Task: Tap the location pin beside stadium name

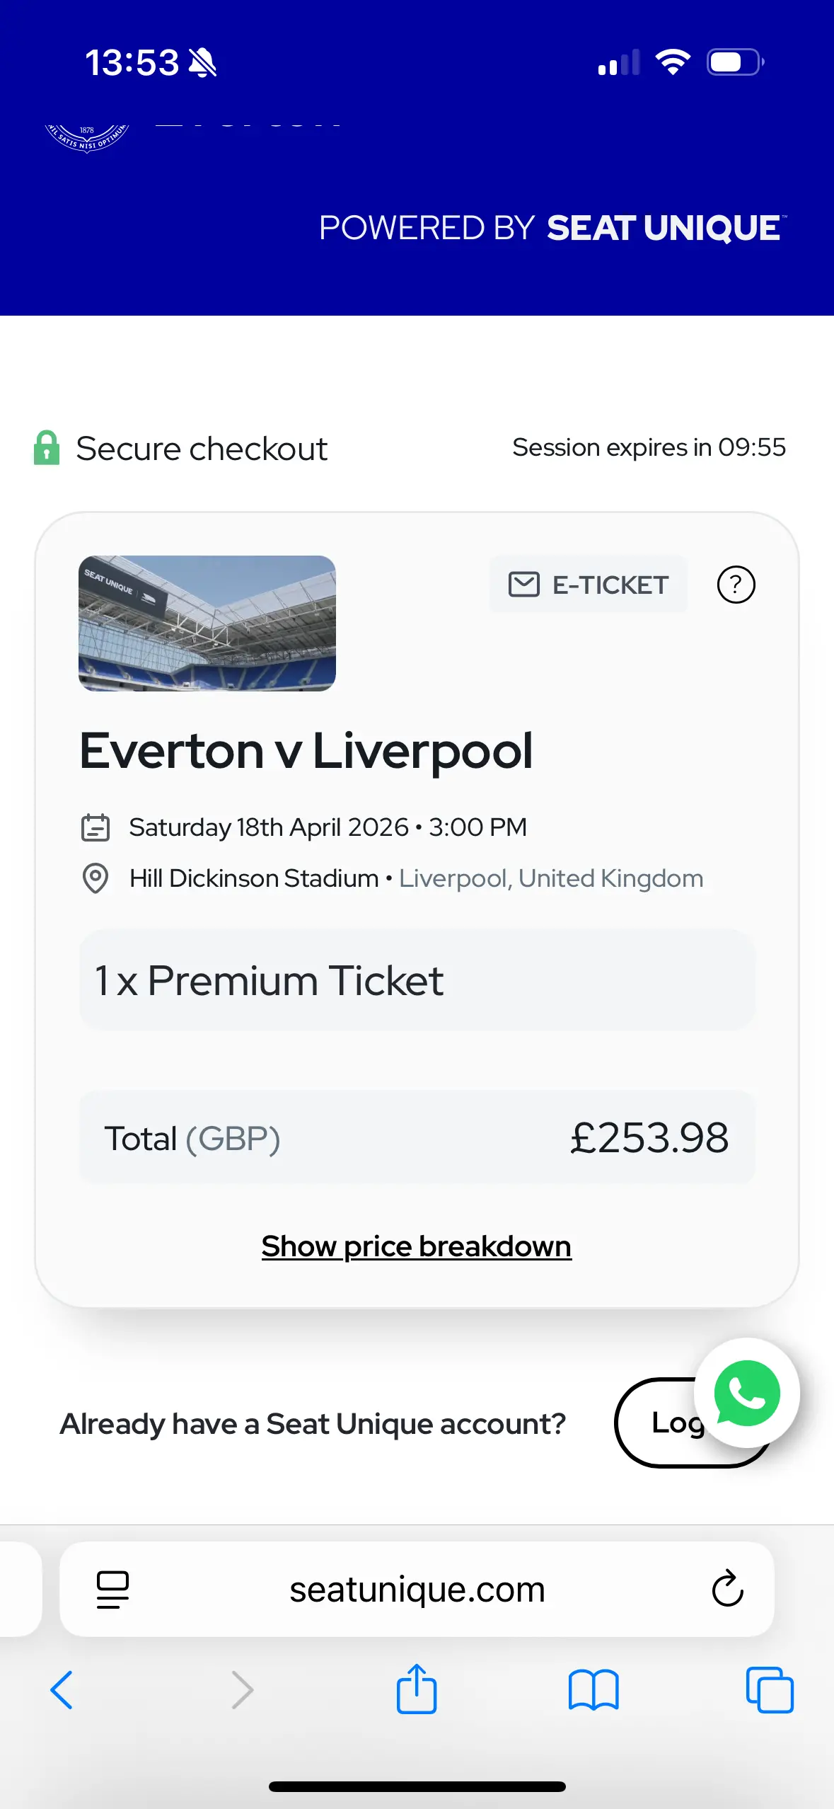Action: pos(95,879)
